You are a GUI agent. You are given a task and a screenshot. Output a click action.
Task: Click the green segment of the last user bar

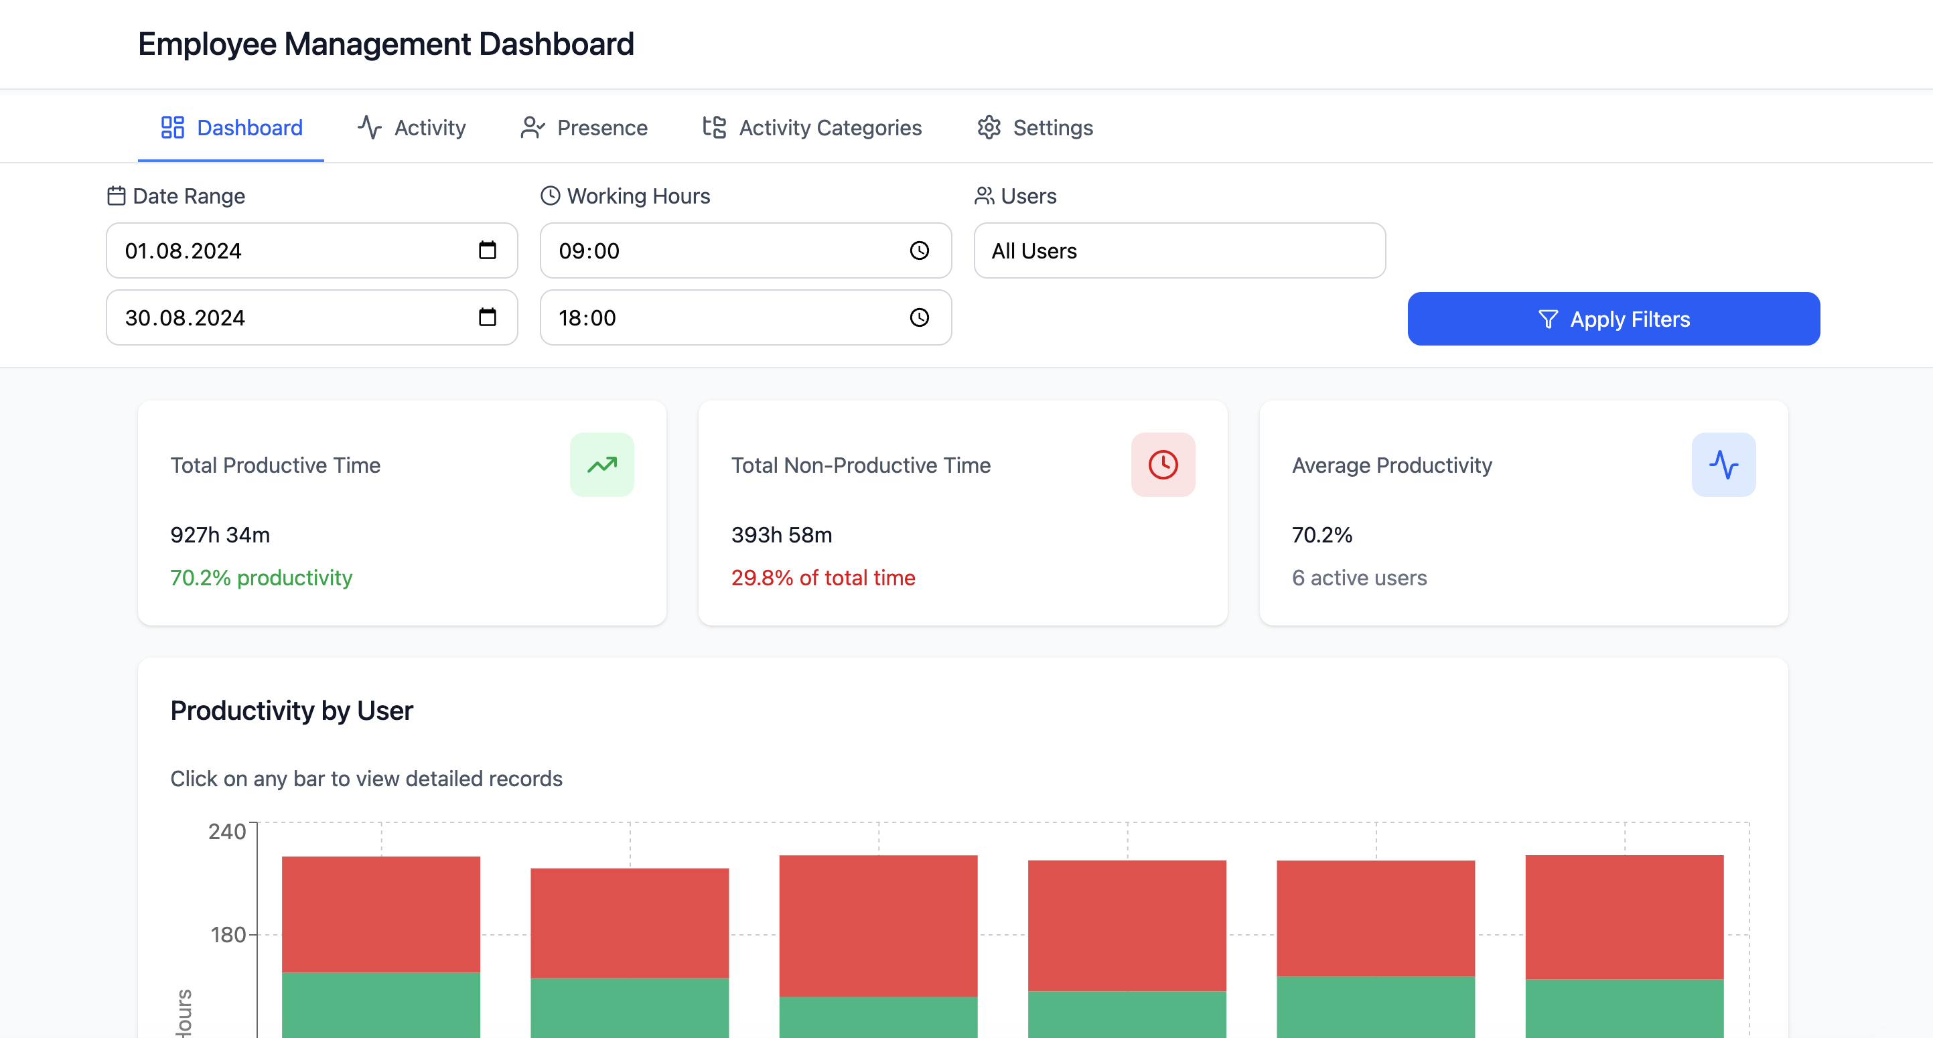(1624, 1009)
